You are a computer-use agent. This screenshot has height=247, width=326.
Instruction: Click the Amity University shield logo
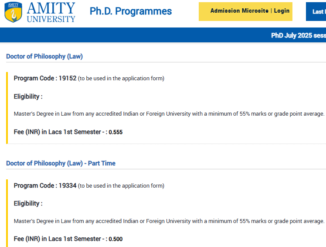tap(13, 12)
